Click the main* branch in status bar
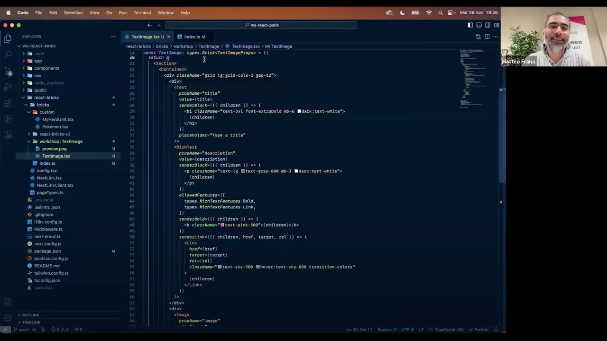 (21, 330)
